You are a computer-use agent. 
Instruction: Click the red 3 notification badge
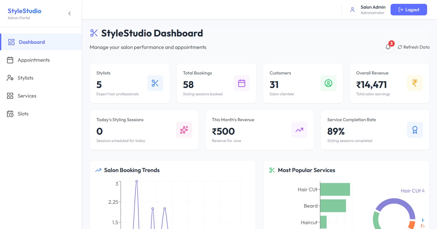point(391,43)
